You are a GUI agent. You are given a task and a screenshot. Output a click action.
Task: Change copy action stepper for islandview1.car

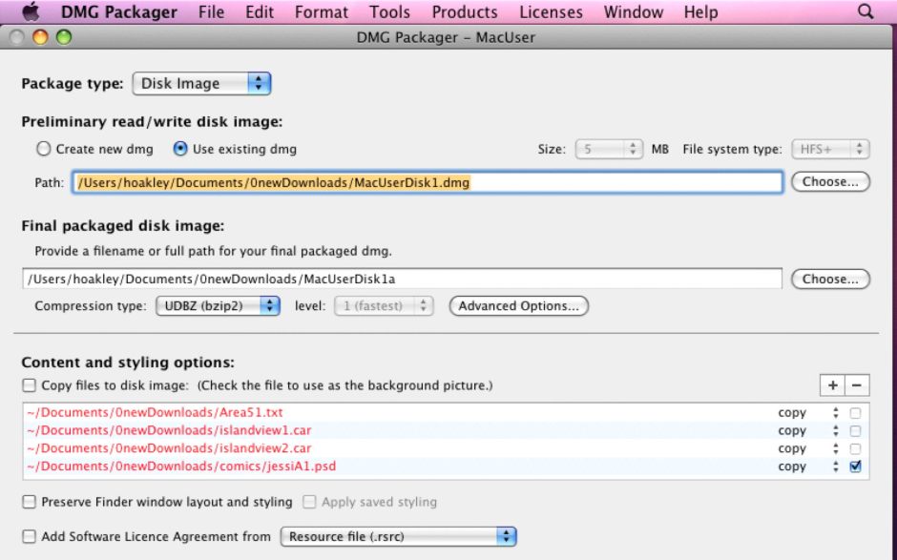[836, 430]
